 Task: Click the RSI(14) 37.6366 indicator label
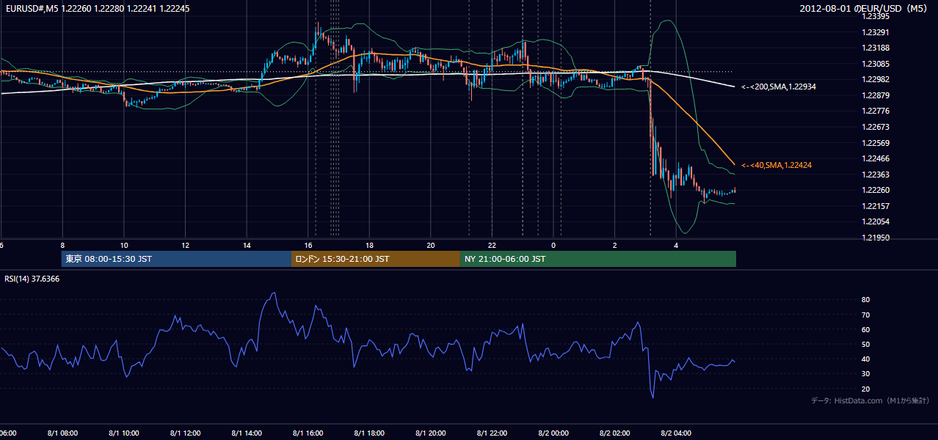[32, 279]
